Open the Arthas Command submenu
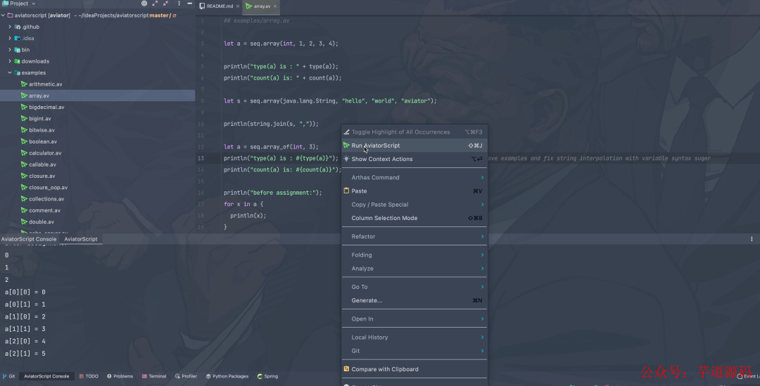760x386 pixels. coord(414,177)
